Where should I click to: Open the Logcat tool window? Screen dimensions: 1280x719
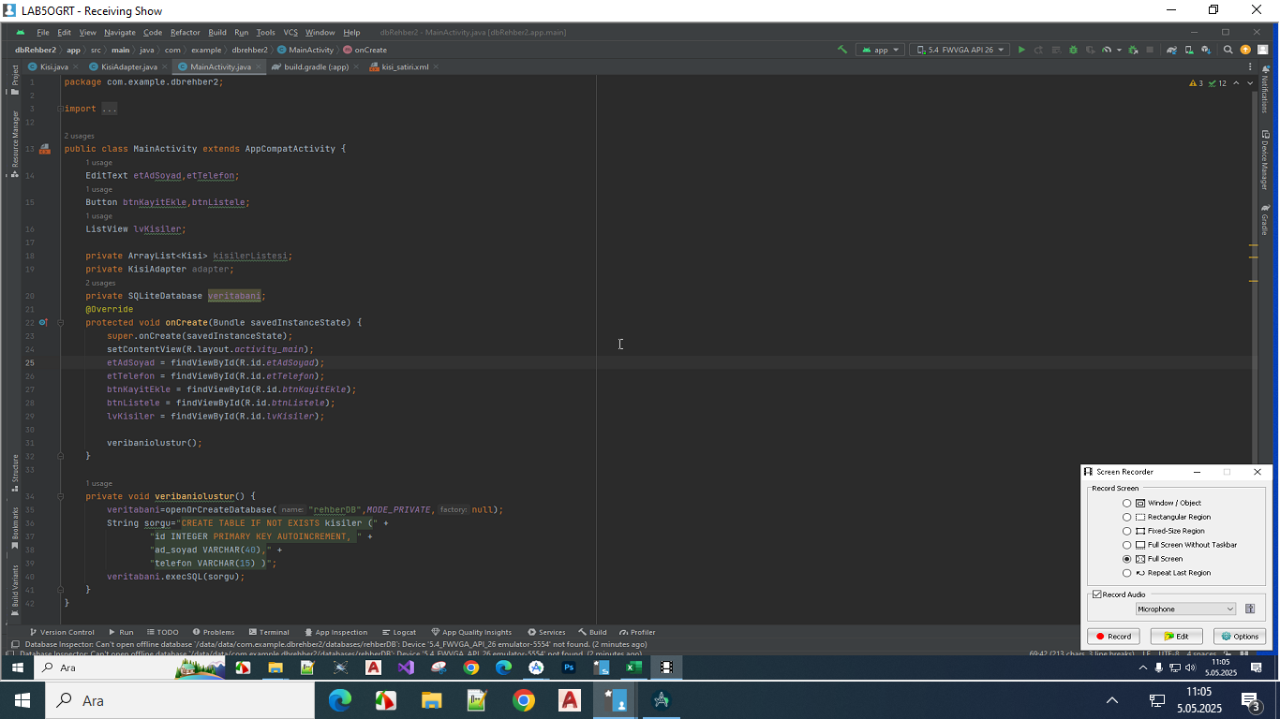399,632
